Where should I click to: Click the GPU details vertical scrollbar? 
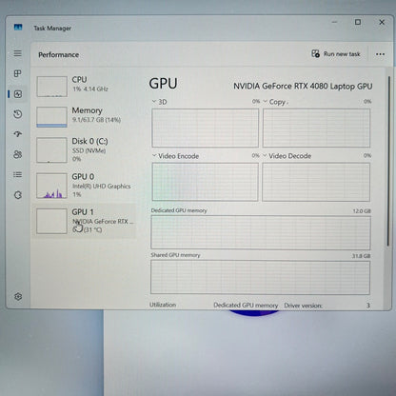point(388,161)
